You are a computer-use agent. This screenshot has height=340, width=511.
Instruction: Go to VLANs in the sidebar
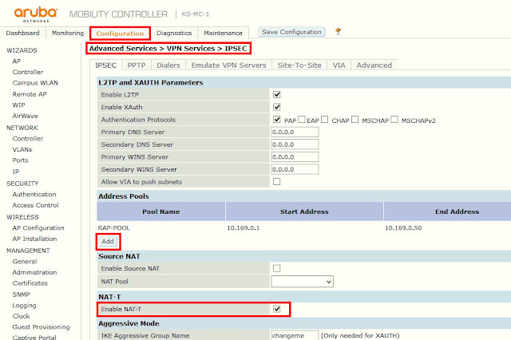(x=22, y=149)
